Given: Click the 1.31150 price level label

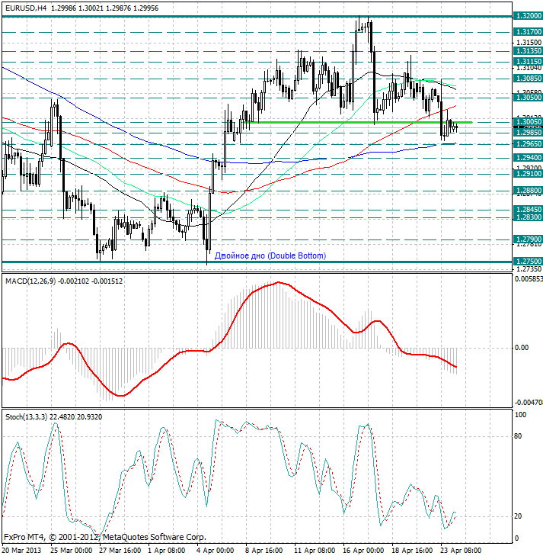Looking at the screenshot, I should 528,62.
